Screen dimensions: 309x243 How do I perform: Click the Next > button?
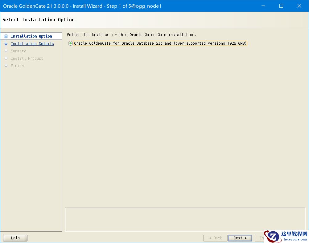pyautogui.click(x=240, y=238)
